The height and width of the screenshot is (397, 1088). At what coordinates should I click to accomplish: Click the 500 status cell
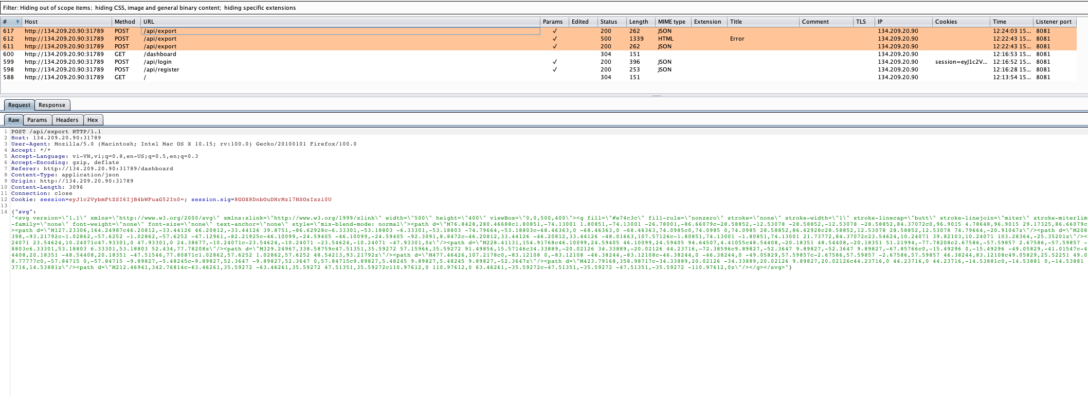coord(606,39)
